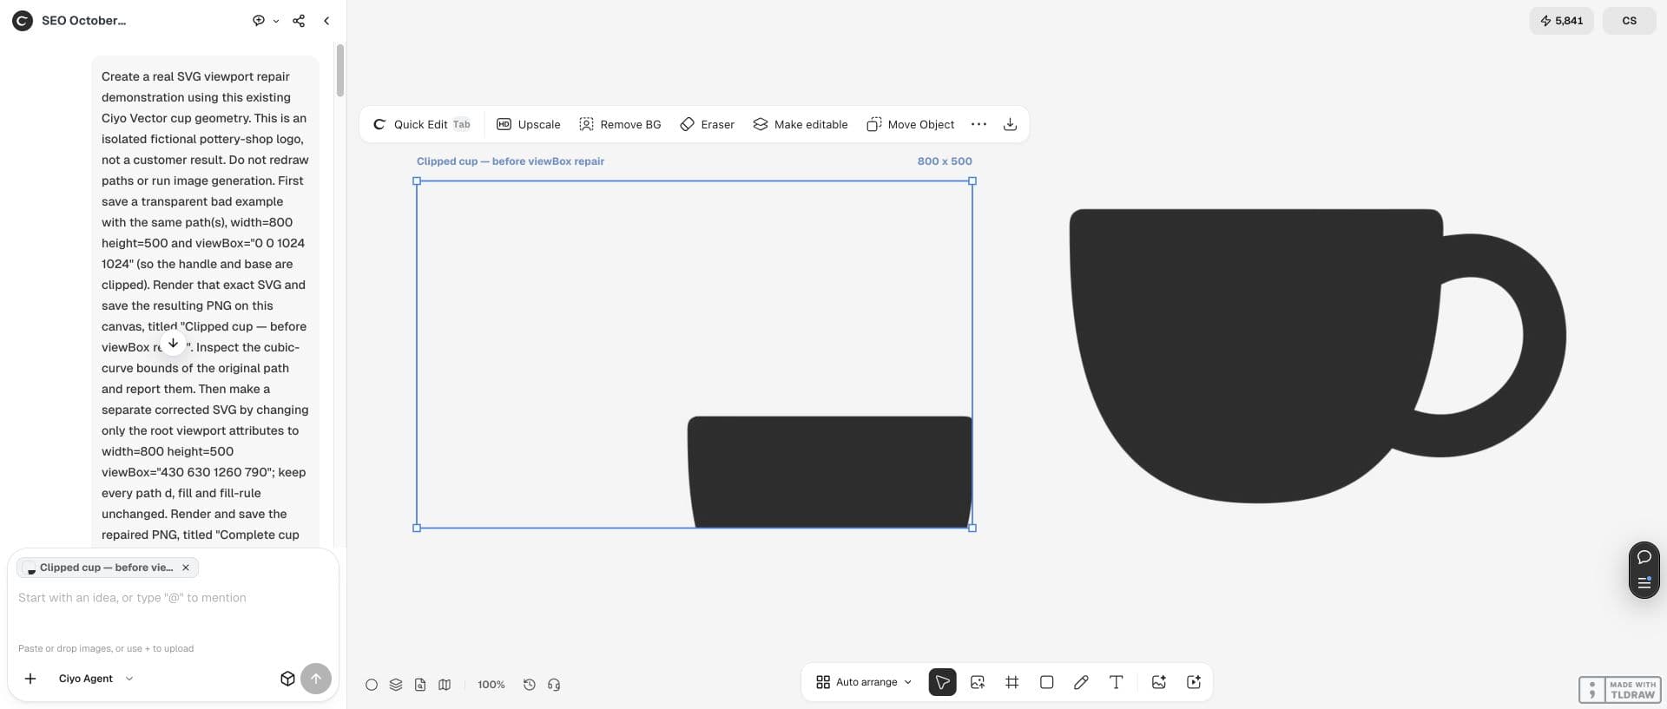Click the headset support icon
The image size is (1667, 709).
click(554, 685)
